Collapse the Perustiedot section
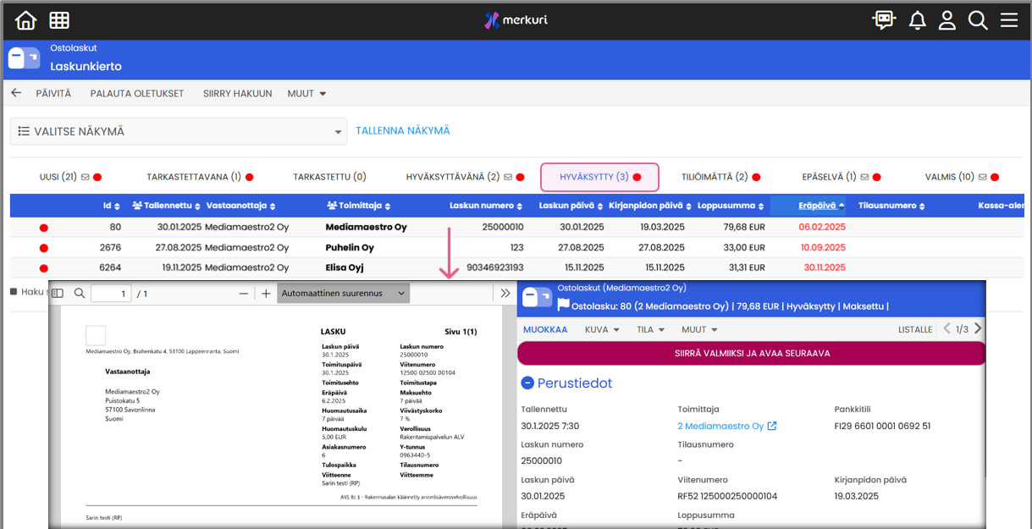This screenshot has height=529, width=1032. (527, 383)
